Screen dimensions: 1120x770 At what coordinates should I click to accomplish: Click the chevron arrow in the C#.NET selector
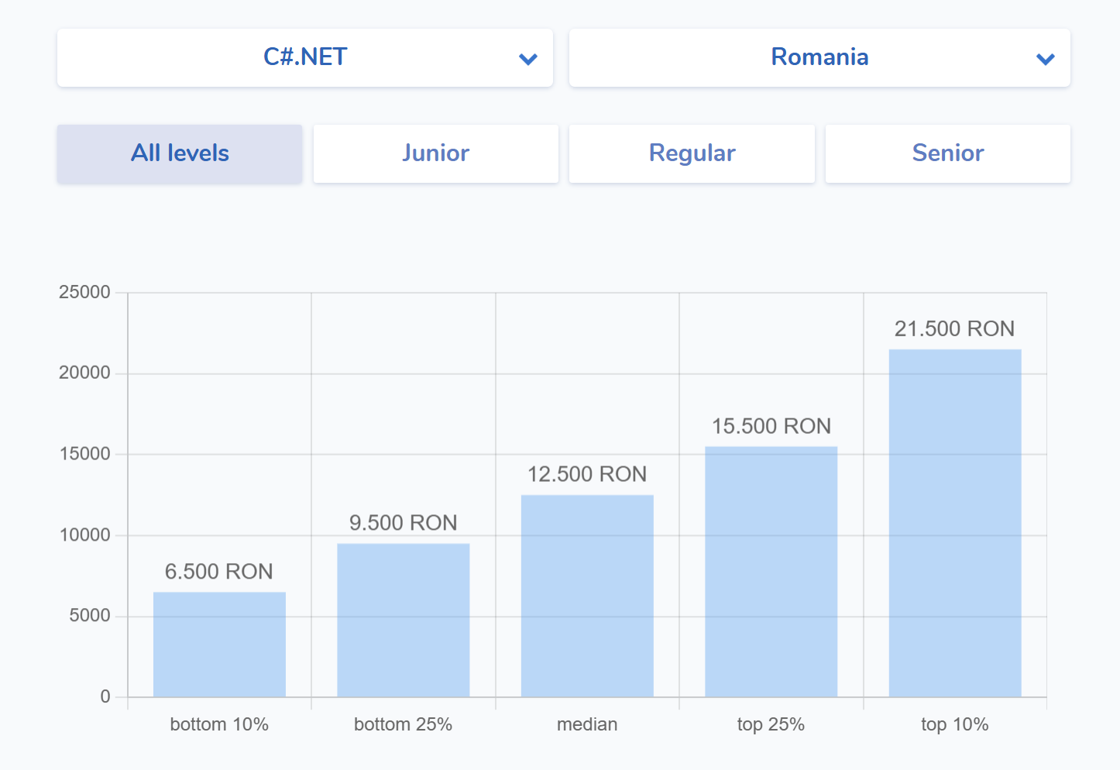click(528, 59)
